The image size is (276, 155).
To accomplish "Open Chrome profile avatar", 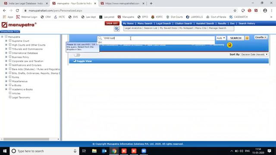I will tap(265, 10).
